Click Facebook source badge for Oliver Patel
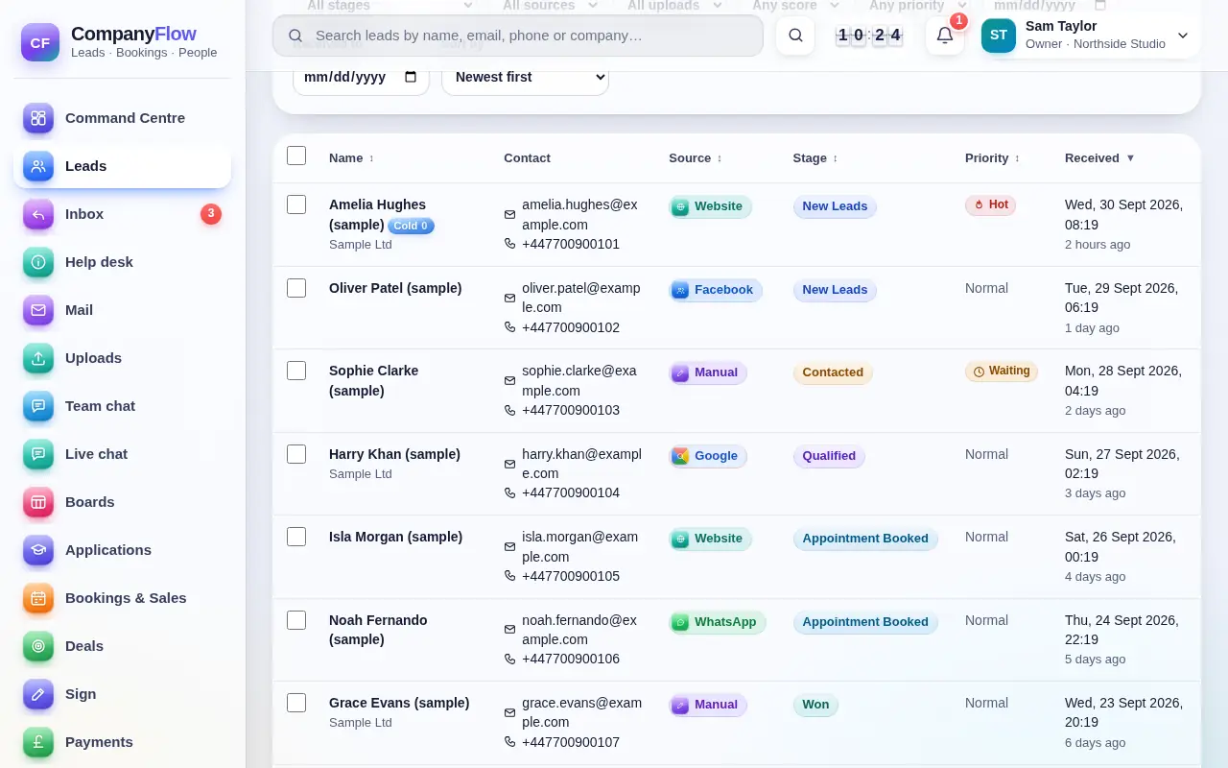The width and height of the screenshot is (1228, 768). [716, 290]
